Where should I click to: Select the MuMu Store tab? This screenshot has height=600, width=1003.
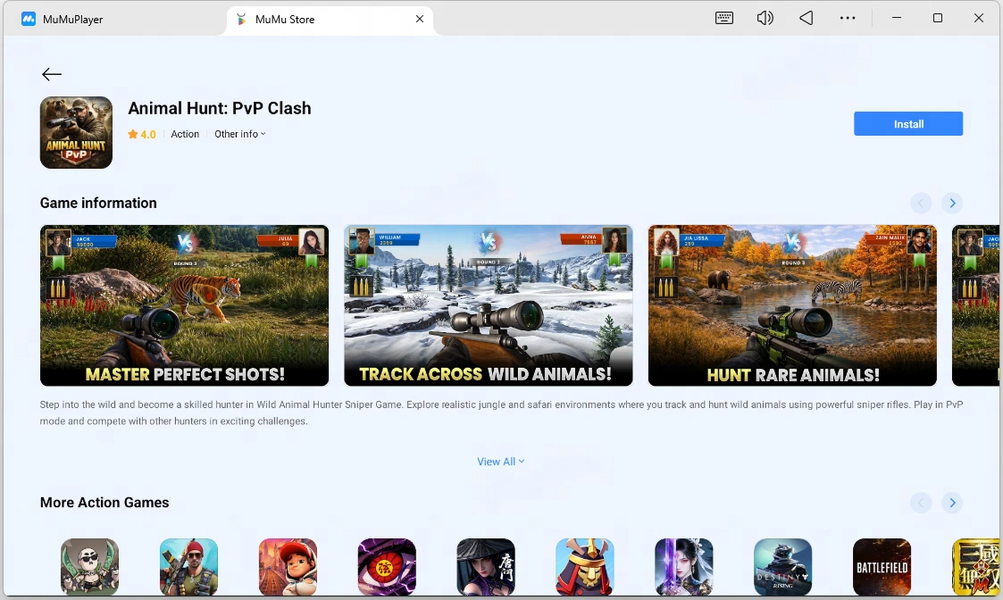pos(330,19)
